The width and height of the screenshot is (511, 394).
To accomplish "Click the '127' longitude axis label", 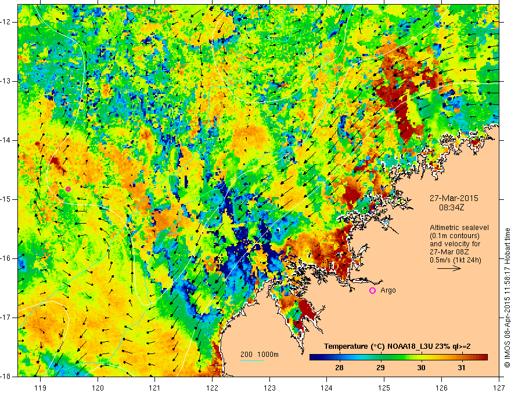I will 499,388.
